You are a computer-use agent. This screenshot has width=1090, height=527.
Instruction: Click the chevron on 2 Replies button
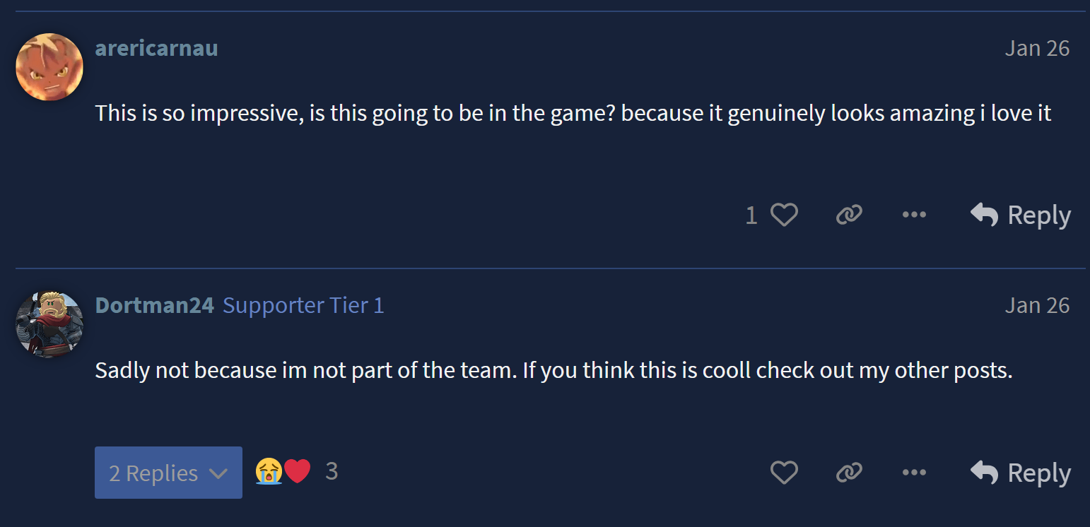coord(218,473)
